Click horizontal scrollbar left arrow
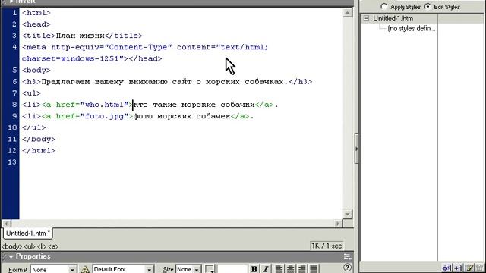The image size is (486, 273). (6, 224)
